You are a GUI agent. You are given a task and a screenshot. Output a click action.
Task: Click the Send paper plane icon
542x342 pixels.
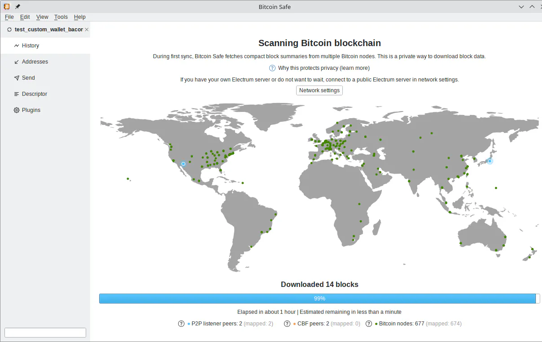(x=17, y=78)
